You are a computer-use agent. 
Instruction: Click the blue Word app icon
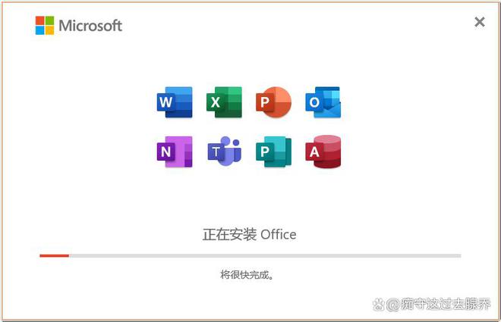(x=175, y=102)
